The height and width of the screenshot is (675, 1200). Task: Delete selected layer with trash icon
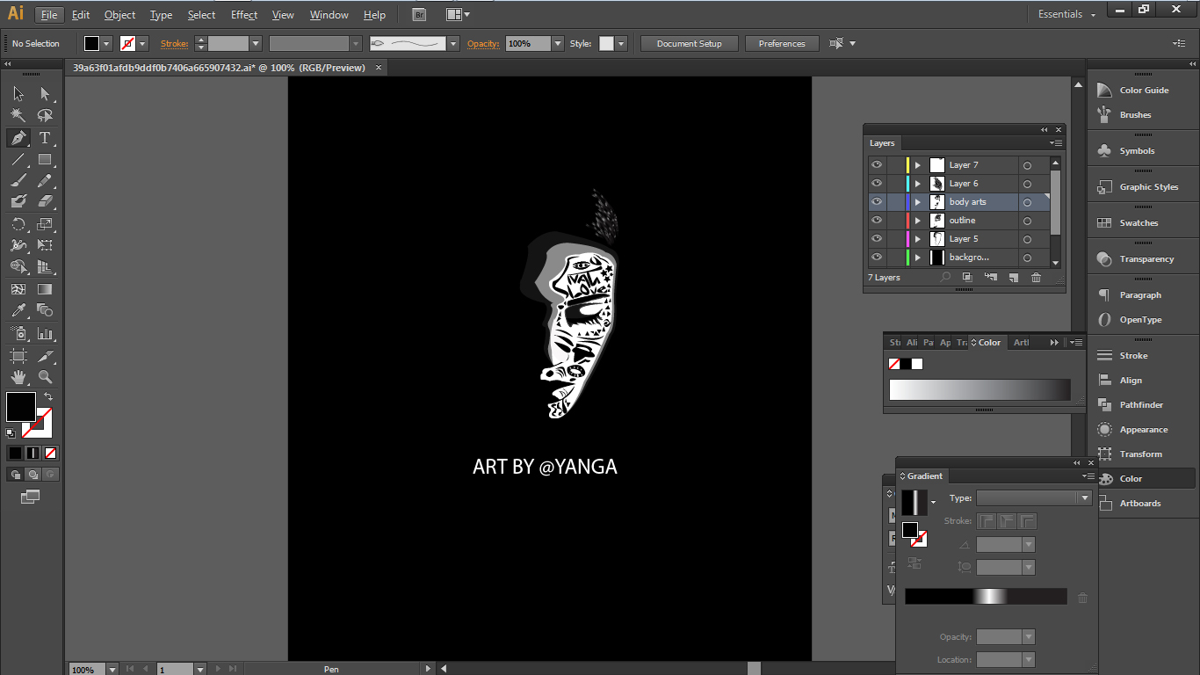1036,278
